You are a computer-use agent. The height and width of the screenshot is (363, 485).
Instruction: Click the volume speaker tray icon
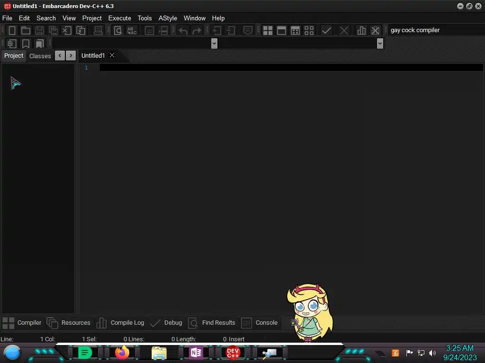tap(432, 353)
